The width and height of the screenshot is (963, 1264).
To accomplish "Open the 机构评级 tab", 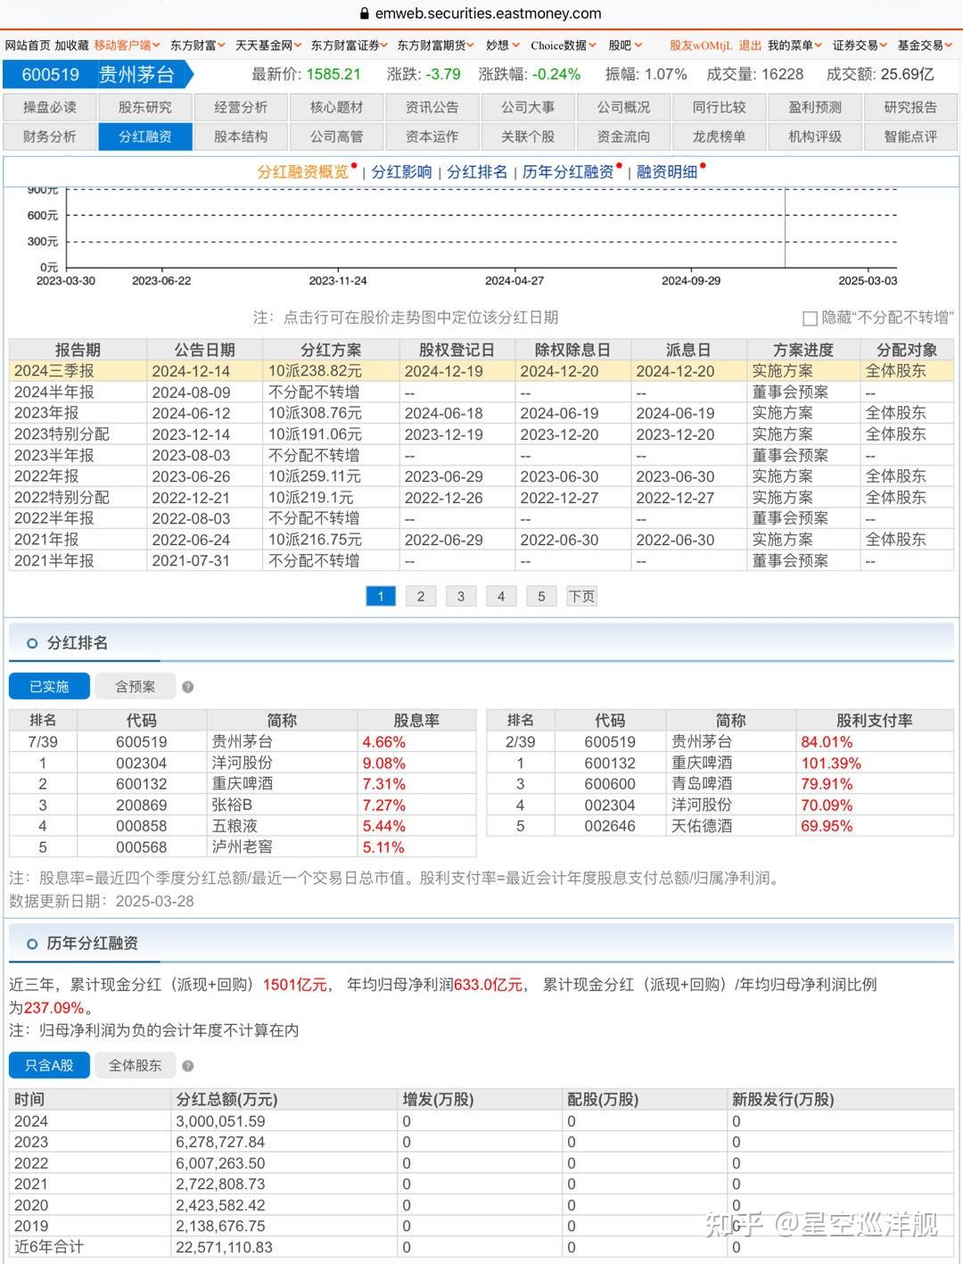I will (x=815, y=136).
